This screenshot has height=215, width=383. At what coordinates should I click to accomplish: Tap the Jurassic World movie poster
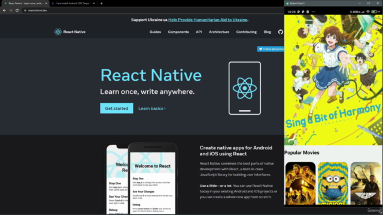(x=300, y=183)
